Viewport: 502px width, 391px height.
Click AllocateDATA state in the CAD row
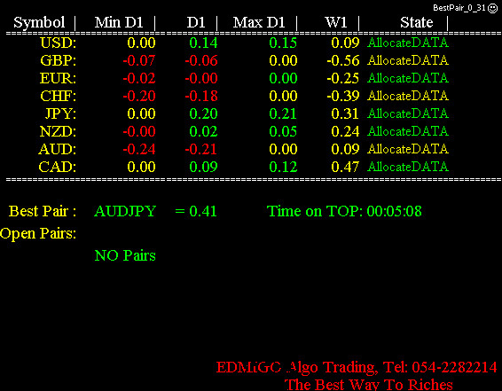click(408, 167)
